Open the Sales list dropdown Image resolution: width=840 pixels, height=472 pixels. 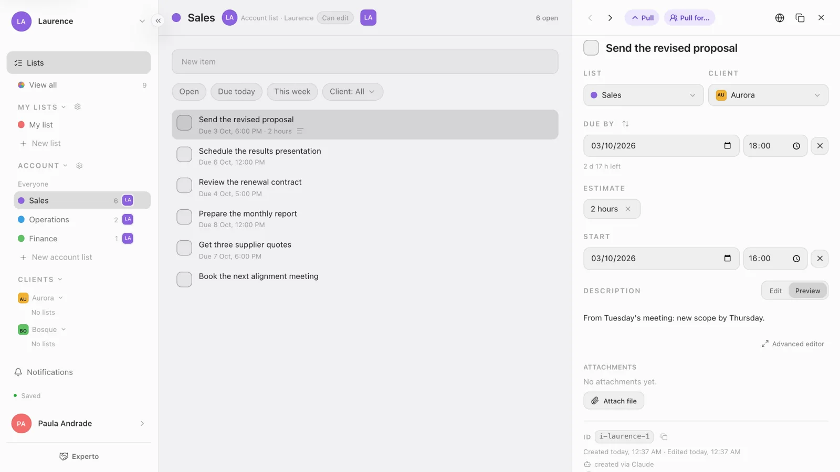coord(643,95)
